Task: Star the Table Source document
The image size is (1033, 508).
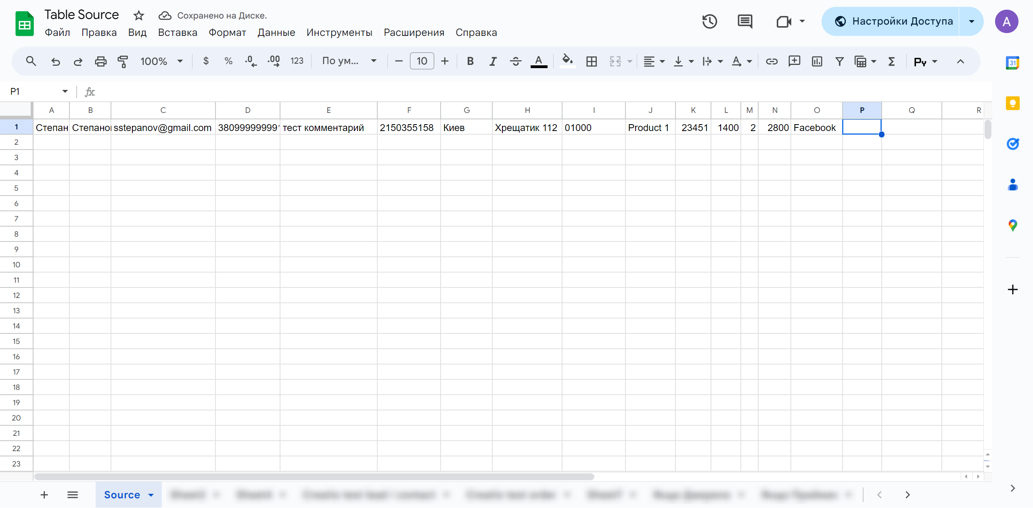Action: [139, 16]
